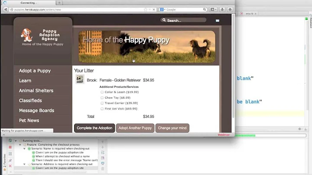
Task: Click the layout icon below stop button
Action: coord(10,154)
